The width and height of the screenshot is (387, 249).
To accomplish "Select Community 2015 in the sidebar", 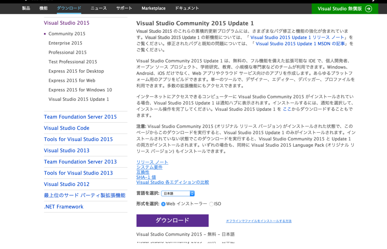I will [x=67, y=34].
